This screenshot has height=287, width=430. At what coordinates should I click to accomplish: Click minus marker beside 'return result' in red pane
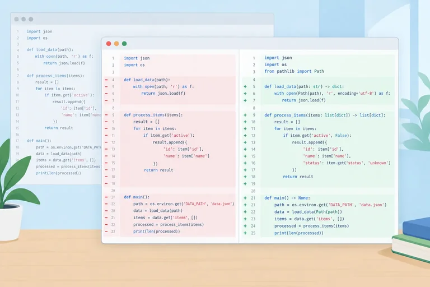coord(106,170)
